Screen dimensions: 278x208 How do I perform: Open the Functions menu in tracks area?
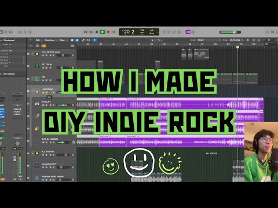coord(51,40)
